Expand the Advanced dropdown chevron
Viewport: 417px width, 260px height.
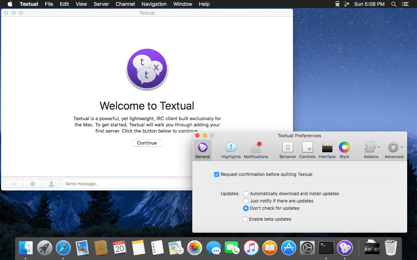click(402, 147)
